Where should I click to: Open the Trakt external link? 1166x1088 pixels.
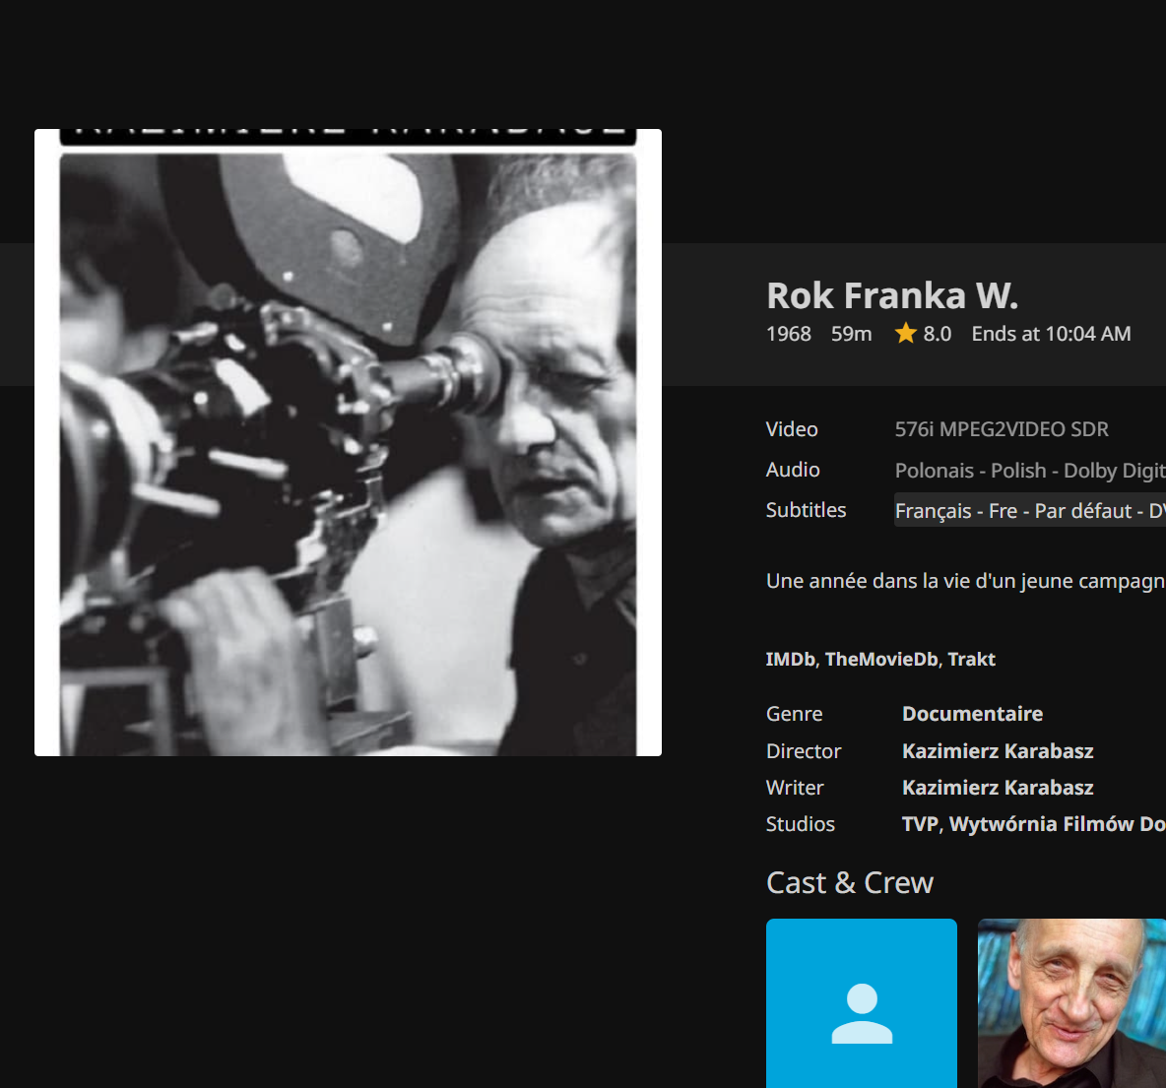tap(971, 660)
